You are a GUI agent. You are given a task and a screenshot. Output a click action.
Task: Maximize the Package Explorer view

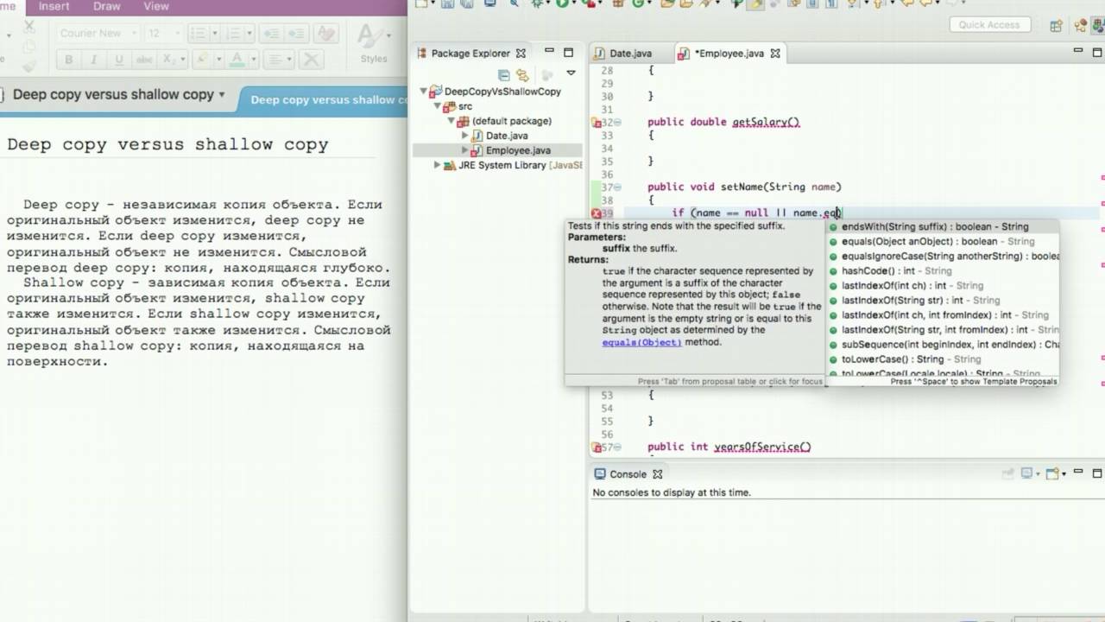coord(568,53)
